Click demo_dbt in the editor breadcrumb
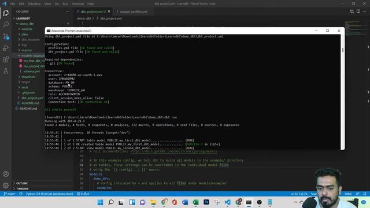Viewport: 370px width, 208px height. tap(84, 18)
